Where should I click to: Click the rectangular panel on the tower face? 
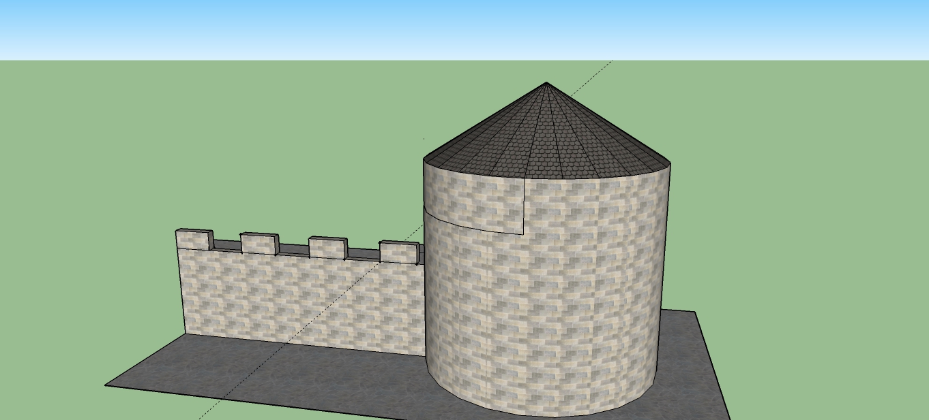click(x=474, y=204)
